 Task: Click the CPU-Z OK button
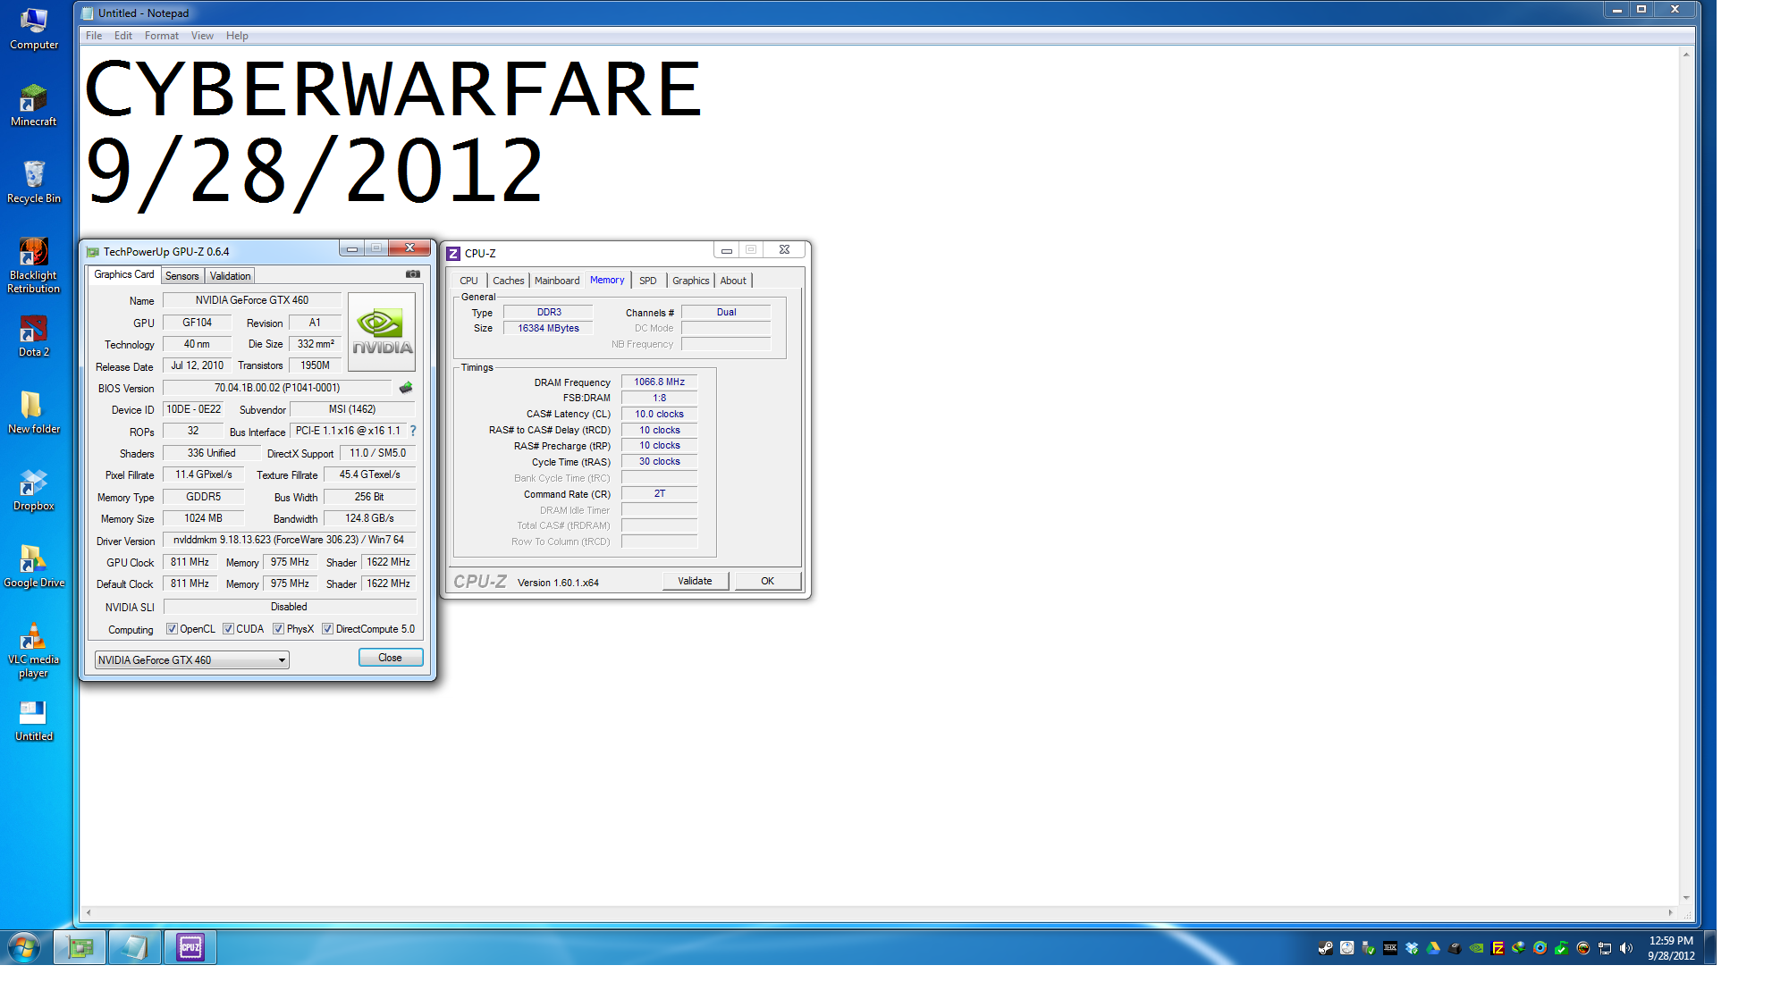(767, 581)
